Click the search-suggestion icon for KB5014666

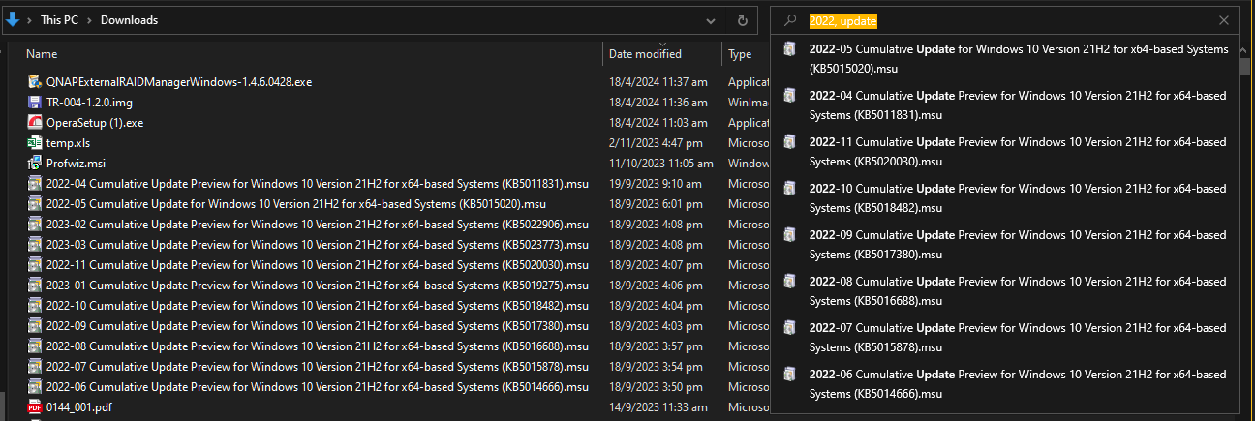pos(790,375)
